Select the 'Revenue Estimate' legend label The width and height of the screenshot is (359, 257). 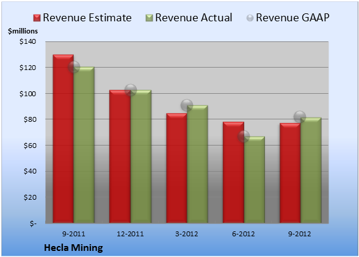pos(87,18)
